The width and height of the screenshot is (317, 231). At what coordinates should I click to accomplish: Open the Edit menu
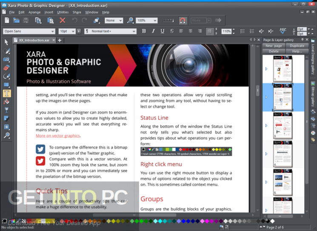(21, 12)
